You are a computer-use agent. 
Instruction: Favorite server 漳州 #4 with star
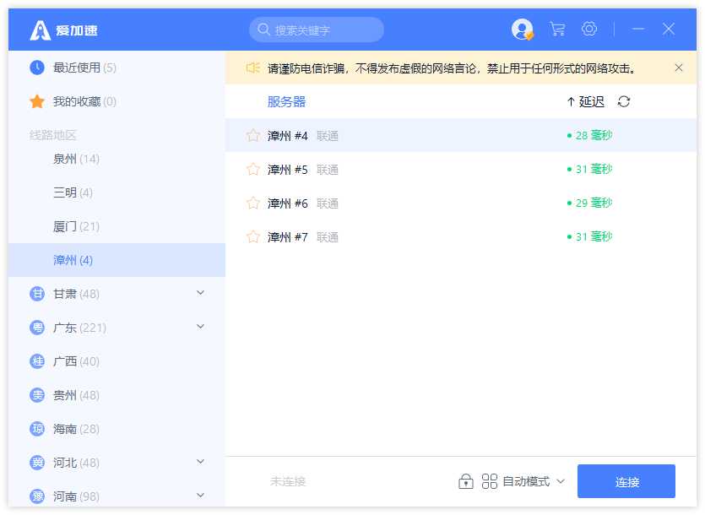(x=253, y=135)
